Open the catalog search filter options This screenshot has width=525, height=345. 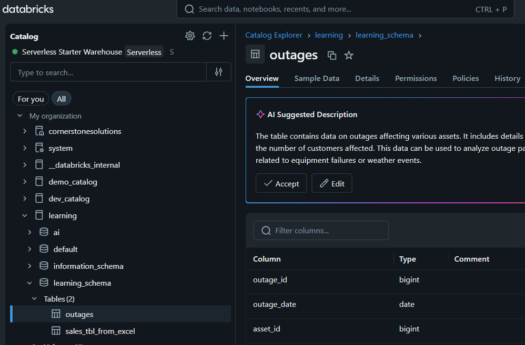pos(218,72)
